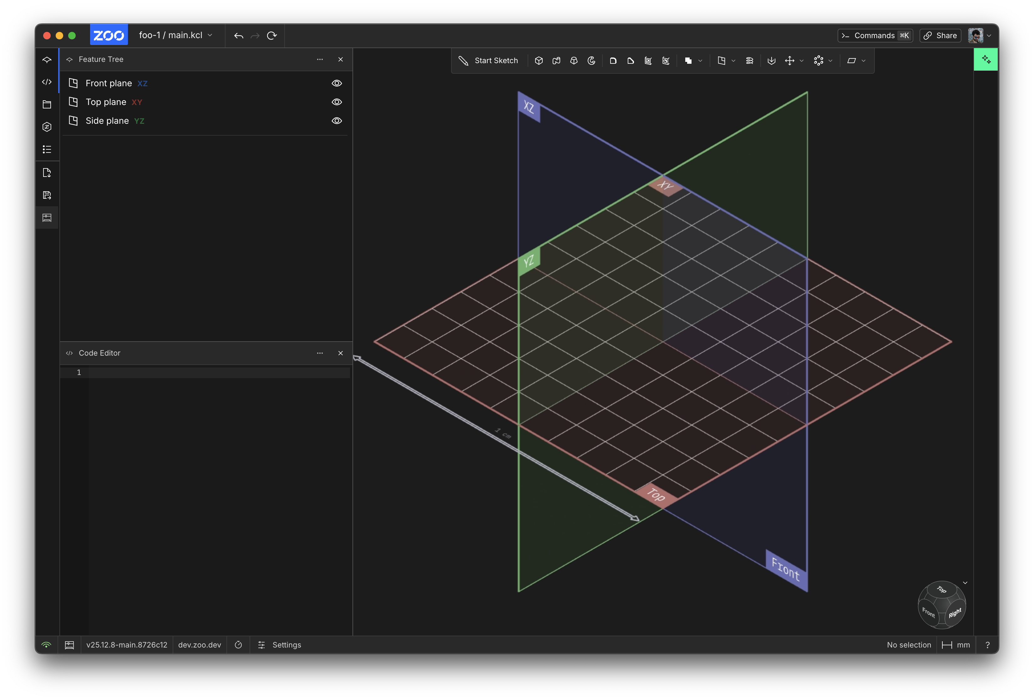Toggle Side plane visibility eye
The image size is (1034, 700).
pyautogui.click(x=337, y=120)
